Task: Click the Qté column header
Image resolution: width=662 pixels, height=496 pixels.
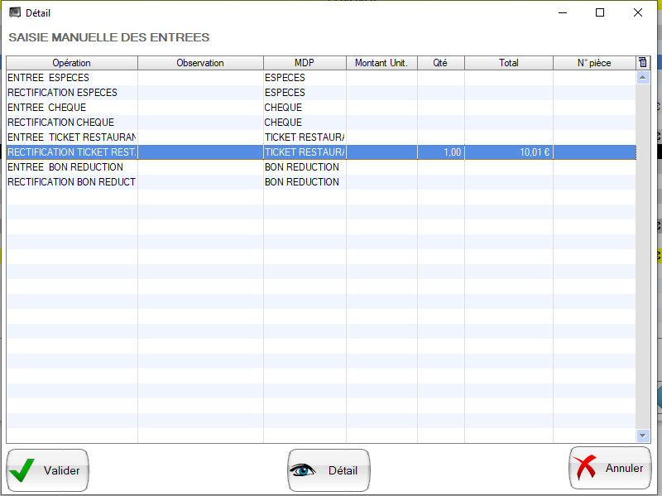Action: (440, 63)
